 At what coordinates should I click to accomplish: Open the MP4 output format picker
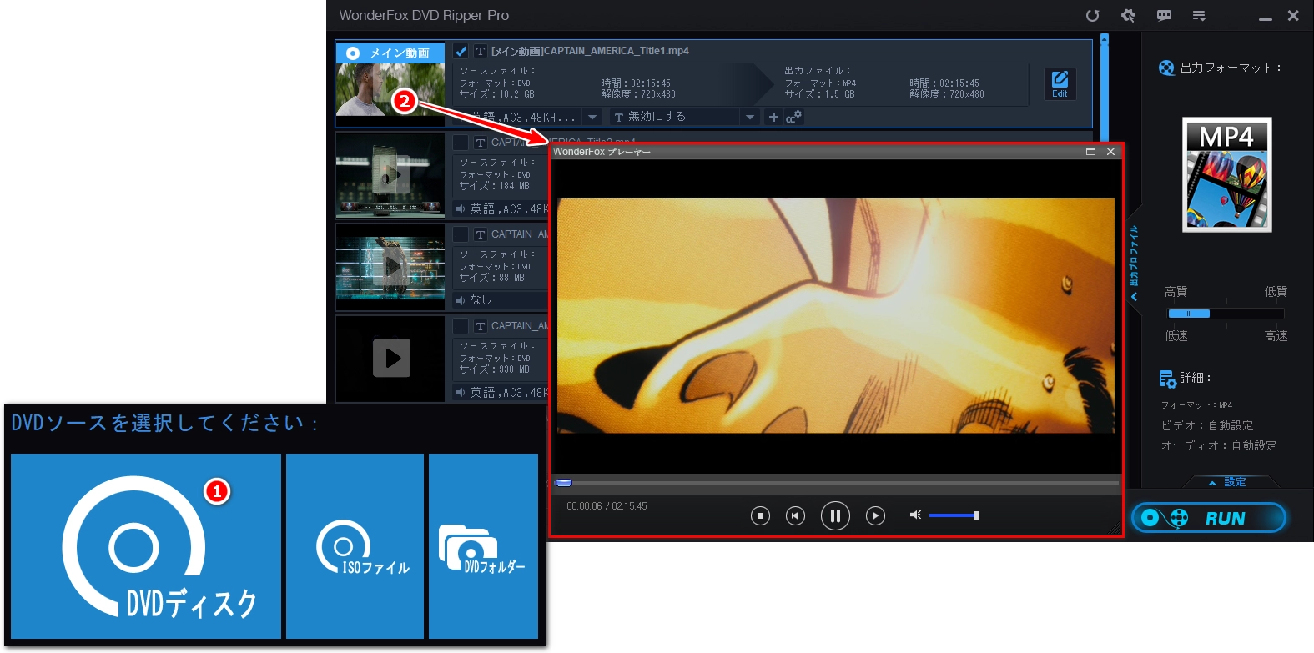point(1226,174)
